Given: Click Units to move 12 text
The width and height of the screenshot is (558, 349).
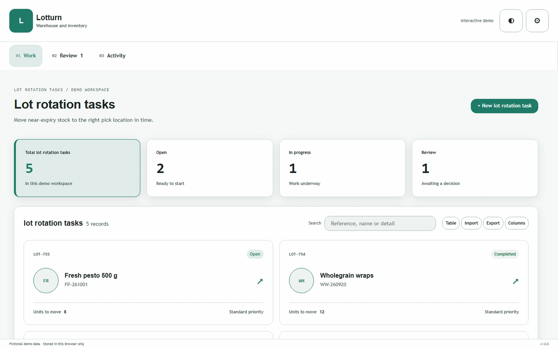Looking at the screenshot, I should (x=307, y=312).
